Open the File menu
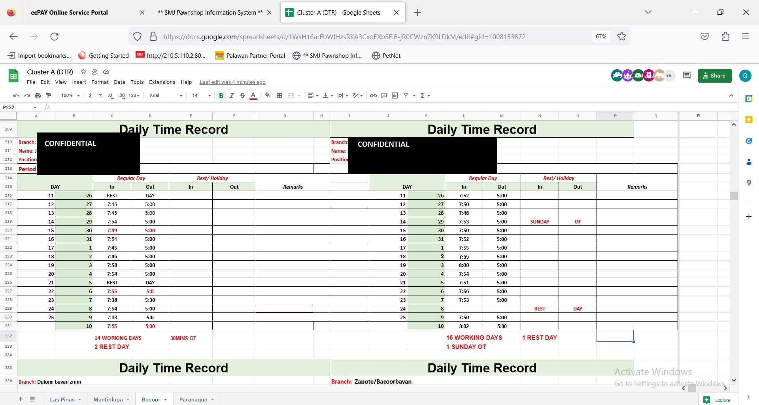Screen dimensions: 759x405 pos(31,82)
